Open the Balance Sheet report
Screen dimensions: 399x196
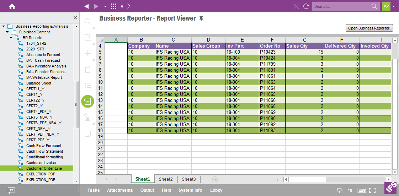[39, 83]
